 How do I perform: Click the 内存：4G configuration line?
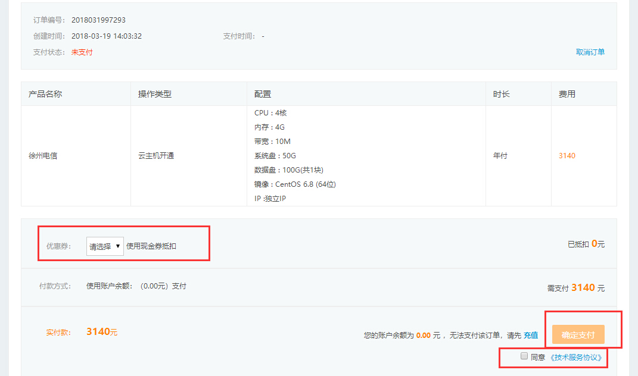click(x=269, y=127)
